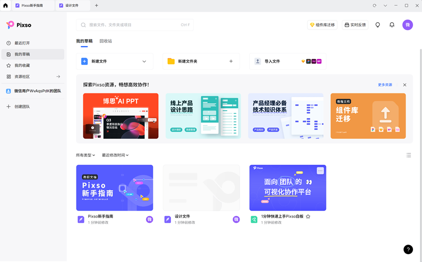This screenshot has width=422, height=262.
Task: Click the file name 1分钟快速上手Pixso白板
Action: coord(282,217)
